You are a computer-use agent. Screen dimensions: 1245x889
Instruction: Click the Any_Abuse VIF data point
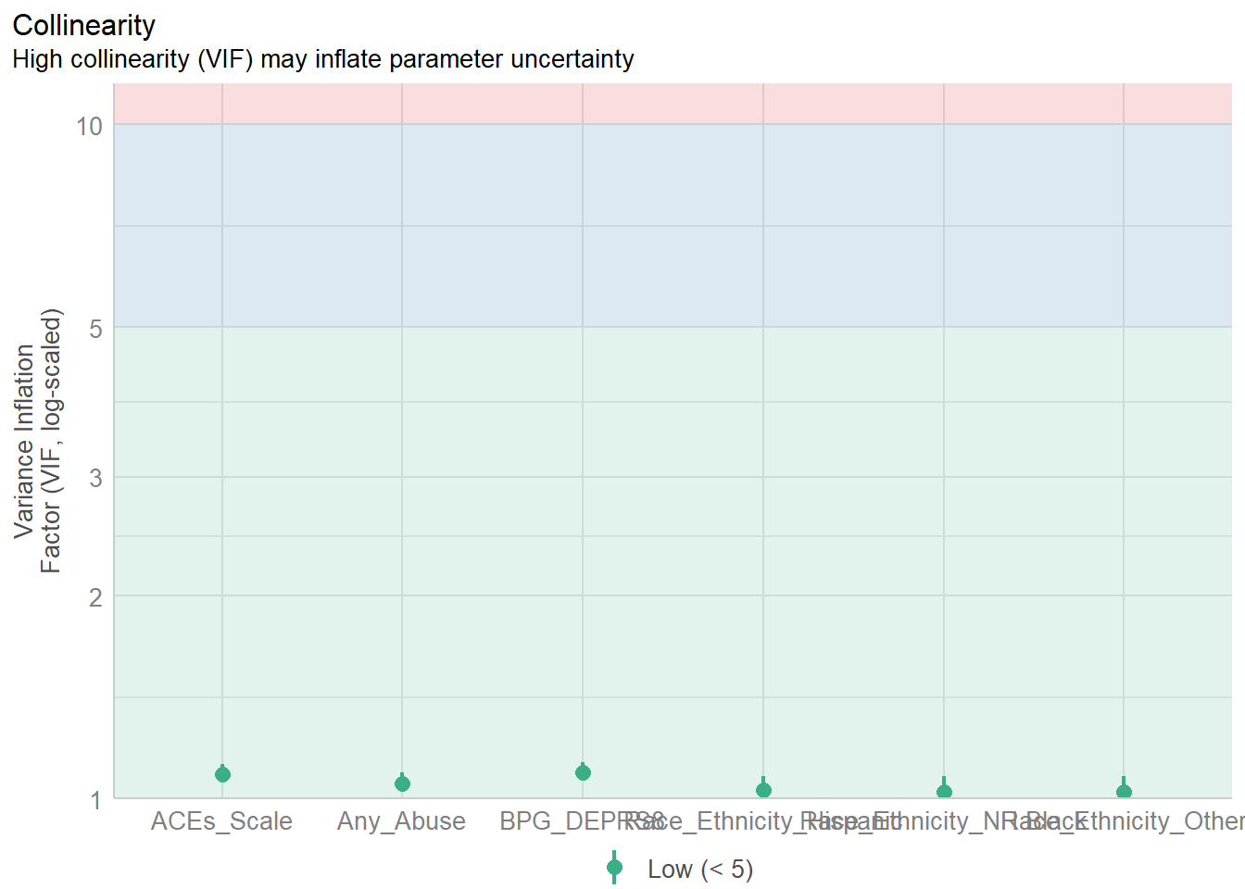(402, 783)
